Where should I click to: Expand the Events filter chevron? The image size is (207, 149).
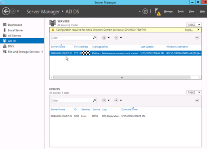pyautogui.click(x=197, y=101)
